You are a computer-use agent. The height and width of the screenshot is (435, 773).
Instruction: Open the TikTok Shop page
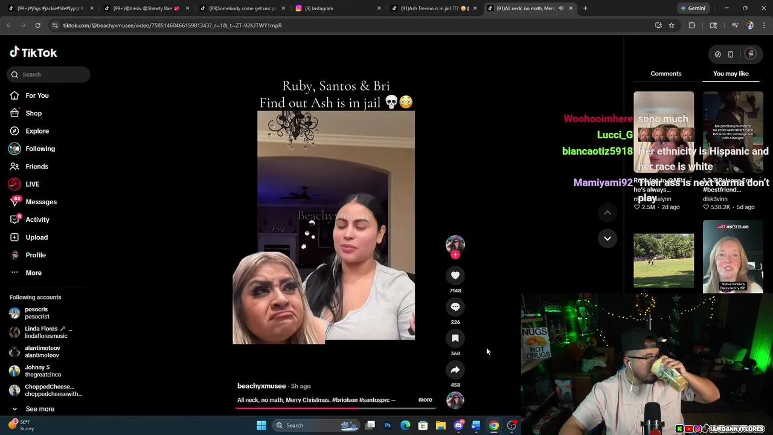pos(33,113)
